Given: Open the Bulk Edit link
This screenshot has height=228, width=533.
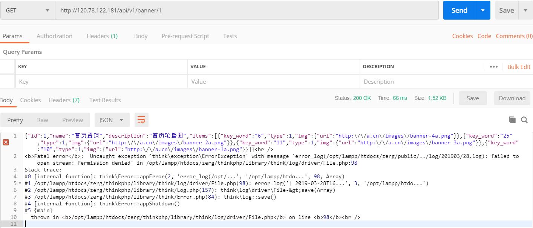Looking at the screenshot, I should tap(519, 67).
